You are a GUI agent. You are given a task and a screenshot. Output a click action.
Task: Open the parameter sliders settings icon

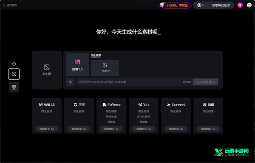click(x=70, y=82)
